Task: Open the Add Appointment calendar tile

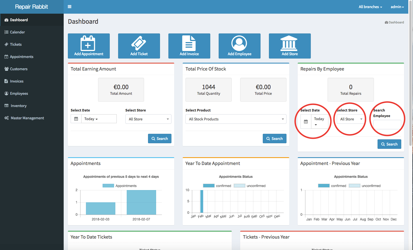Action: click(x=89, y=46)
